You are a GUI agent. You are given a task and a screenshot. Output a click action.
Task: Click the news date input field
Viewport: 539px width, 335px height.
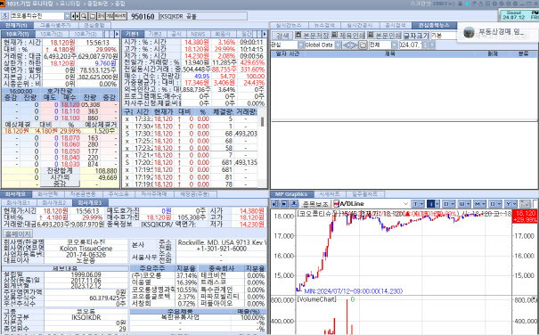411,45
